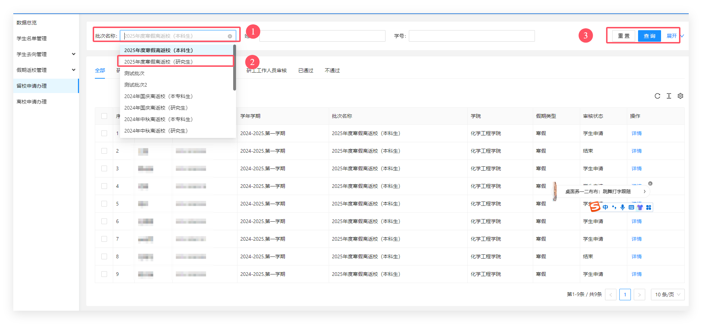Click page number 1 in pagination
This screenshot has height=324, width=702.
click(x=625, y=295)
